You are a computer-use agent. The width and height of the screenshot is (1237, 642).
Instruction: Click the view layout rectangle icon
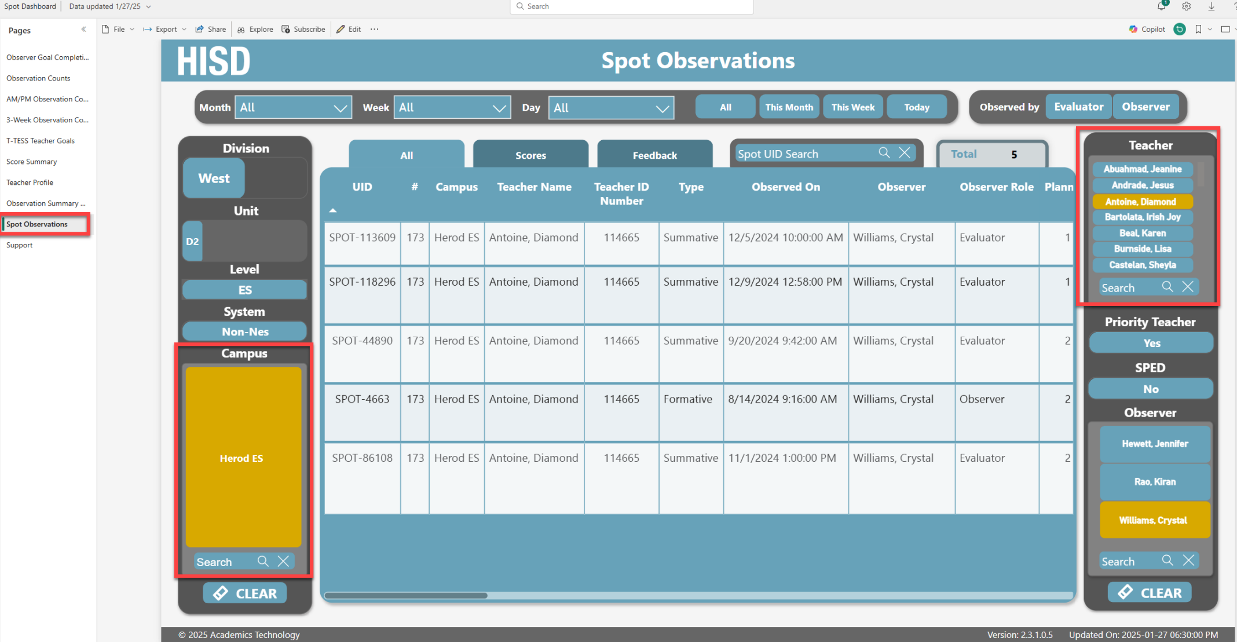1225,29
